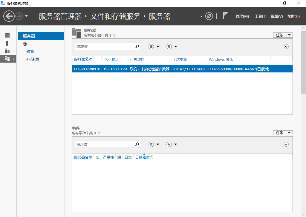Click search magnifier in 服务器 filter box
This screenshot has height=217, width=306.
(137, 46)
